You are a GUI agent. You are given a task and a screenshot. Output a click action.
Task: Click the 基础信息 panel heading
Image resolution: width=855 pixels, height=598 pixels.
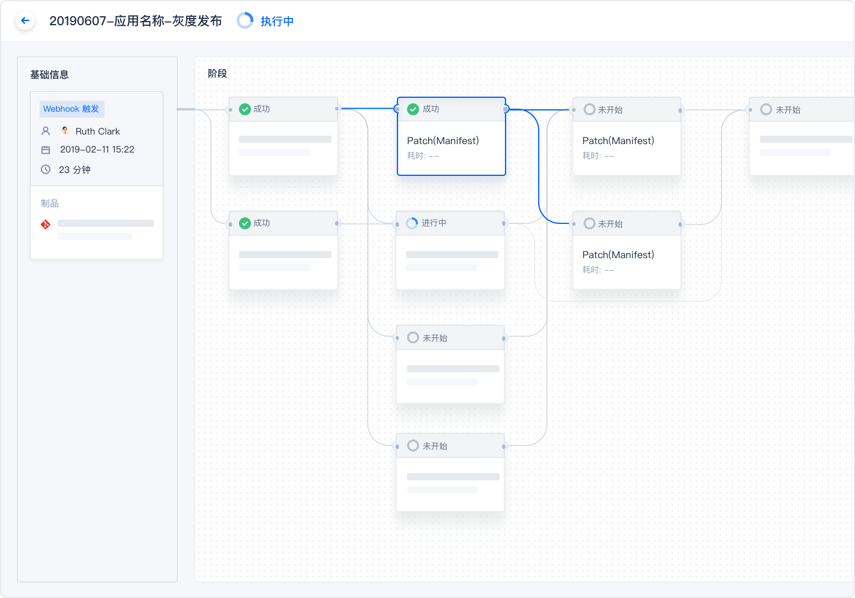point(49,74)
